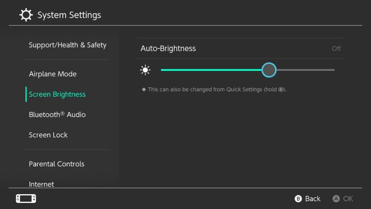Open Airplane Mode settings
371x209 pixels.
pyautogui.click(x=53, y=74)
